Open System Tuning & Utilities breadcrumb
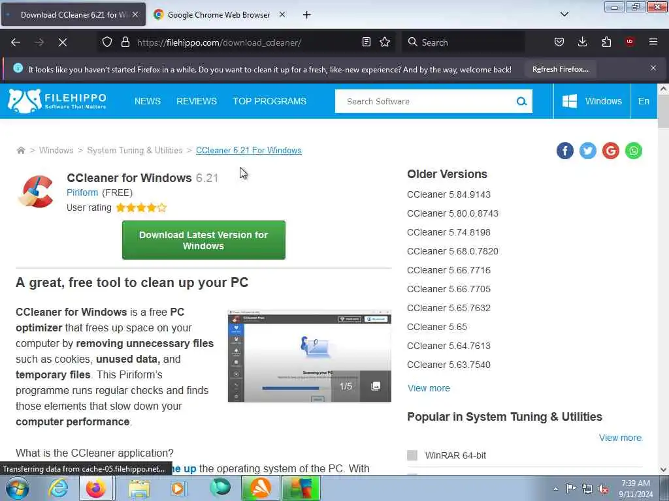669x501 pixels. pyautogui.click(x=135, y=151)
